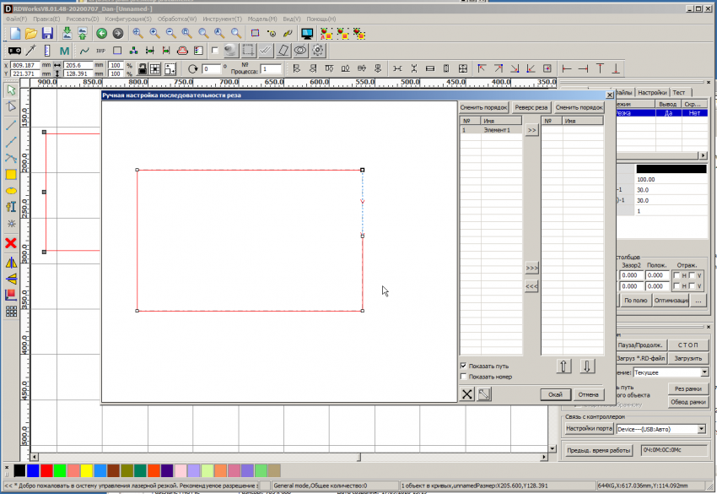This screenshot has width=717, height=494.
Task: Click the move down arrow in dialog
Action: pos(588,366)
